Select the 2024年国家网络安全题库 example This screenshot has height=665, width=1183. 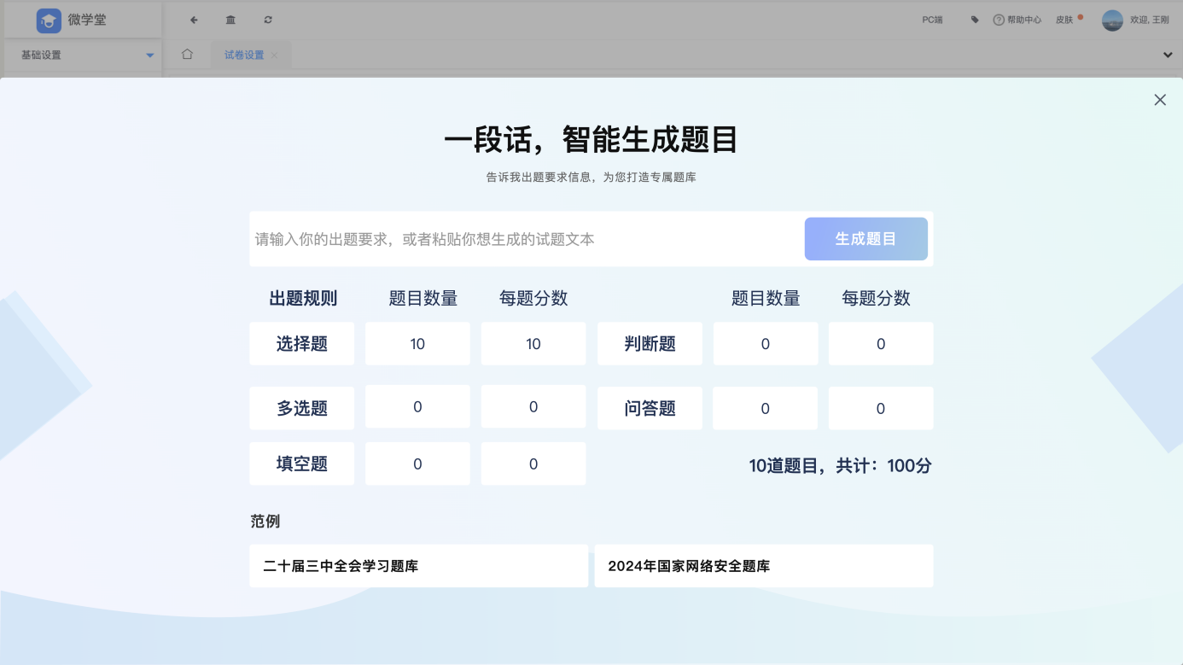763,566
